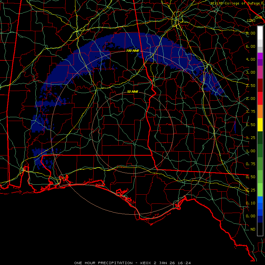Click the 8.00 legend value
This screenshot has width=265, height=265.
251,33
